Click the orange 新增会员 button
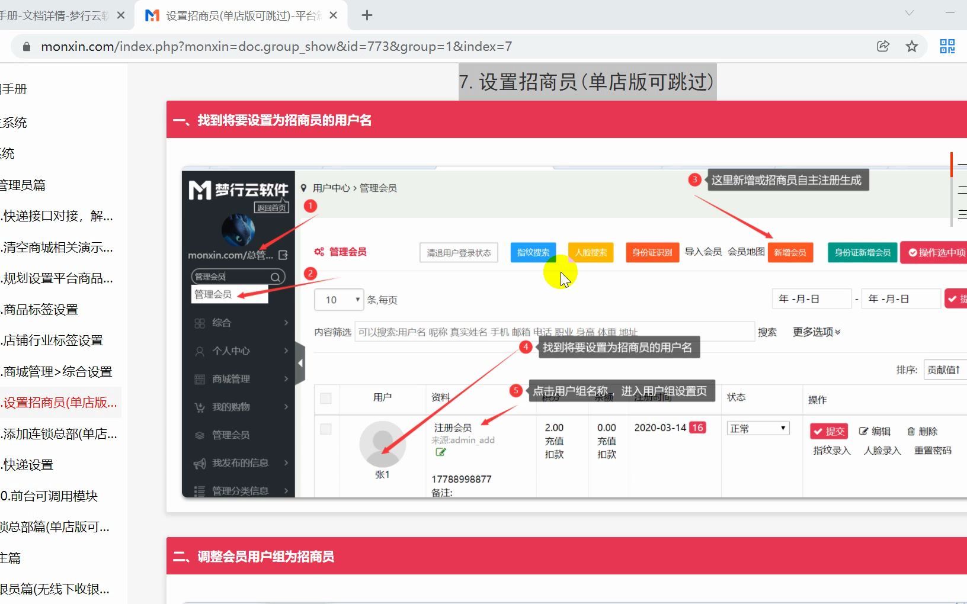The image size is (967, 604). [x=790, y=252]
